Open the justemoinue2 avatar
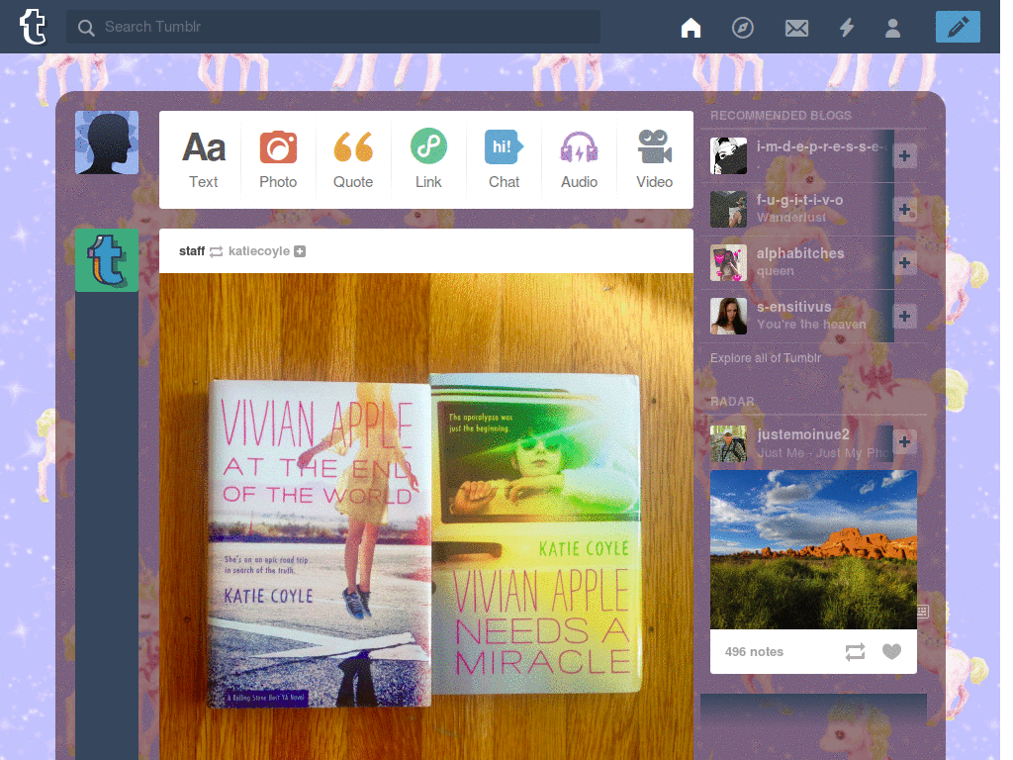Screen dimensions: 1013x760 pos(728,443)
